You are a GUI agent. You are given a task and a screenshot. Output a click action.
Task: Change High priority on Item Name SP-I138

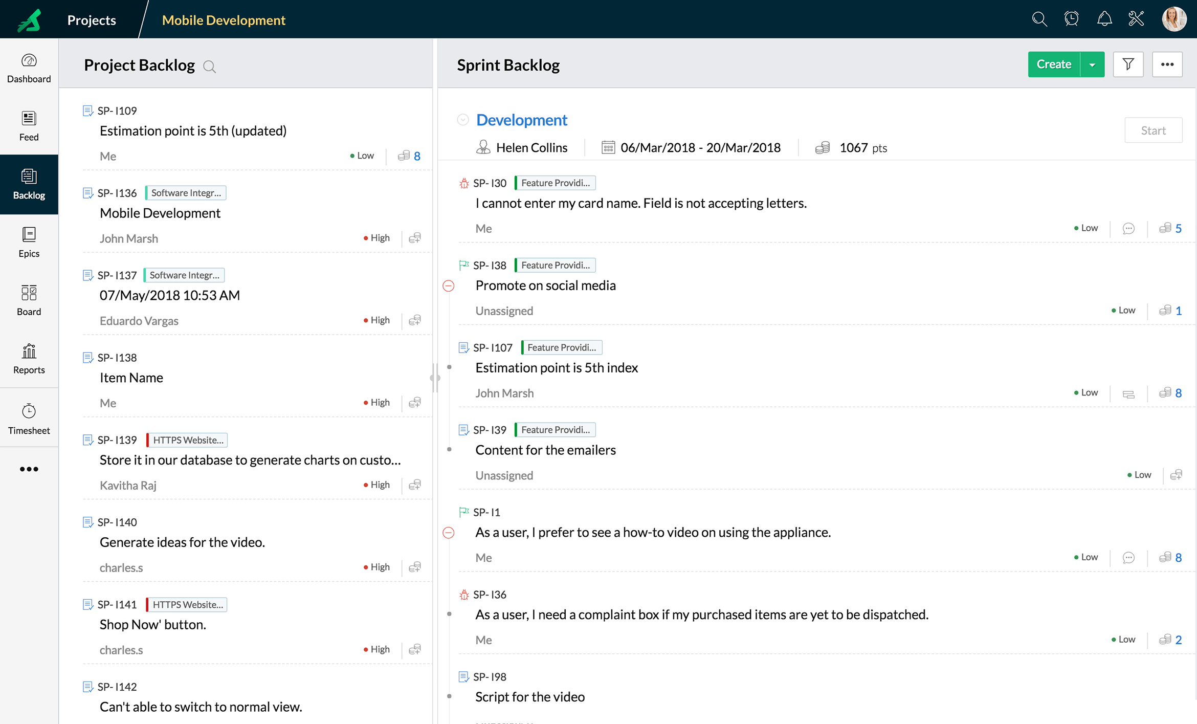point(376,403)
